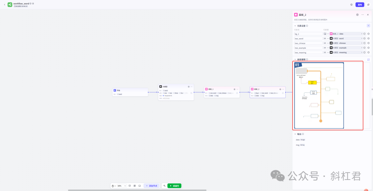Image resolution: width=373 pixels, height=191 pixels.
Task: Remove the two_meaning element row
Action: 369,52
